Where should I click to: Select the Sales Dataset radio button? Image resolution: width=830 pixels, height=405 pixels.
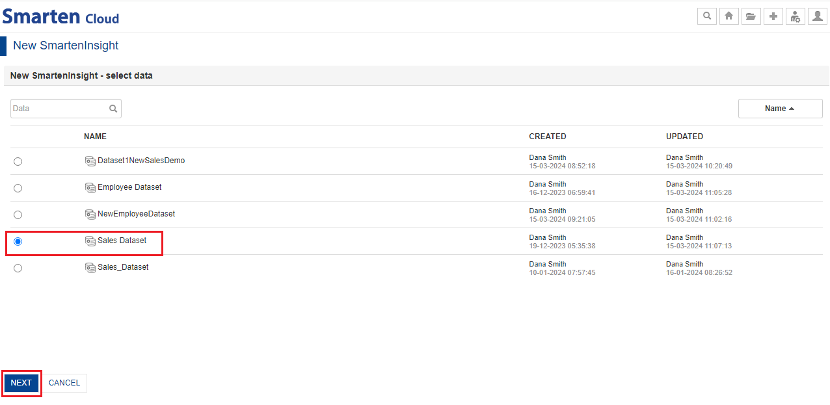[x=18, y=241]
